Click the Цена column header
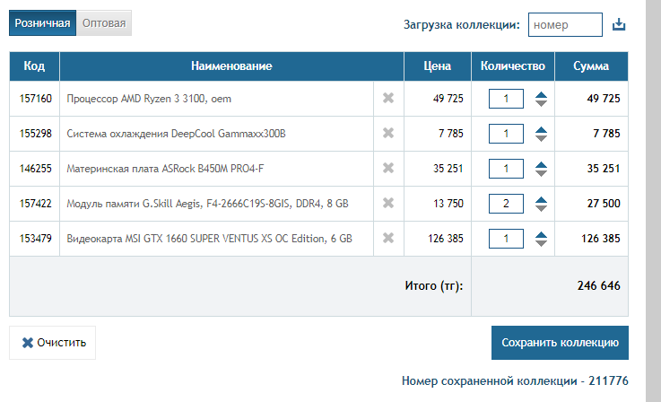The width and height of the screenshot is (661, 402). (x=438, y=66)
